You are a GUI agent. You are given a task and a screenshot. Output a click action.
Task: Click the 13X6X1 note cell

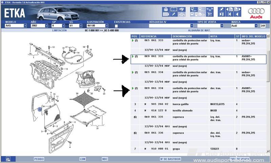pyautogui.click(x=214, y=149)
